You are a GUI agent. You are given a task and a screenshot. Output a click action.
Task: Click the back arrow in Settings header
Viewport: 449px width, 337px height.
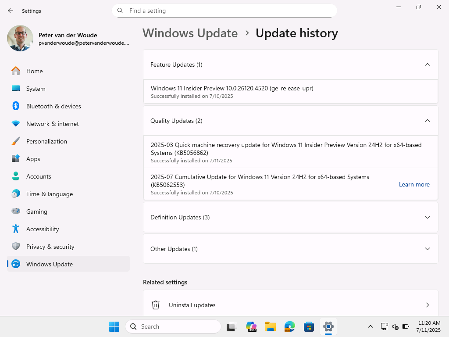(x=11, y=11)
